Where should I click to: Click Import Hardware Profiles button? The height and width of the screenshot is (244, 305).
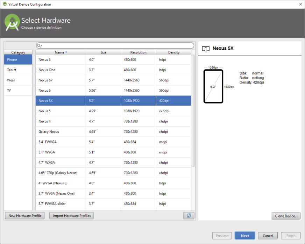click(x=72, y=216)
